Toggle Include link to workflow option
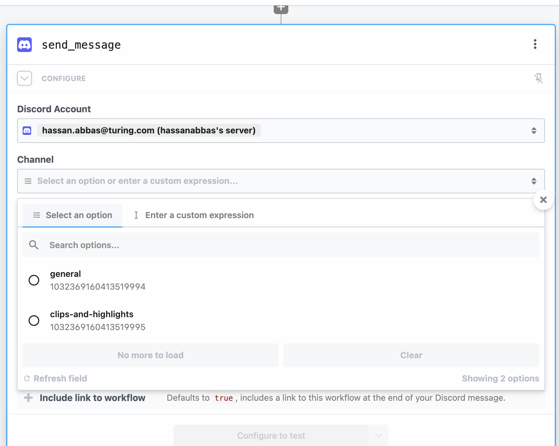This screenshot has height=446, width=559. [92, 398]
